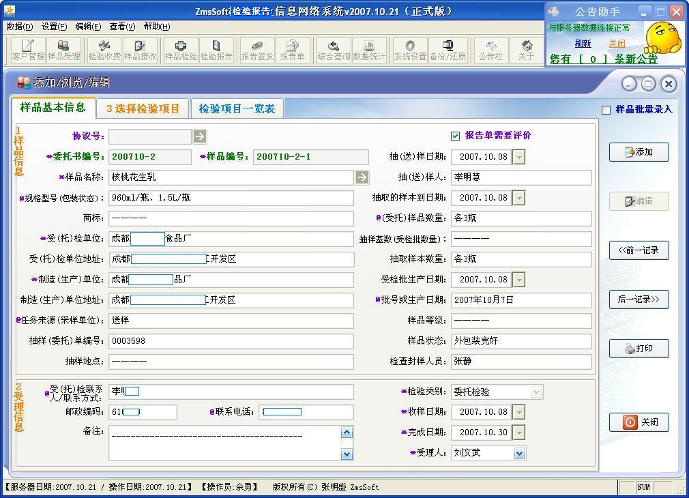Click the 任务来源 input field
The height and width of the screenshot is (498, 689).
[231, 321]
